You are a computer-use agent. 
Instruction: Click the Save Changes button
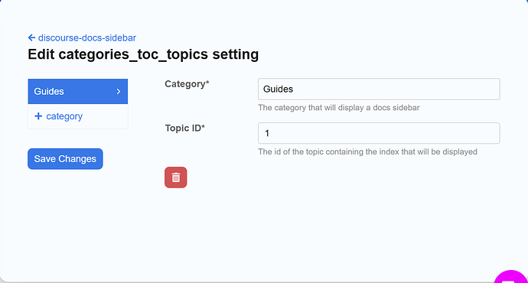[x=65, y=159]
